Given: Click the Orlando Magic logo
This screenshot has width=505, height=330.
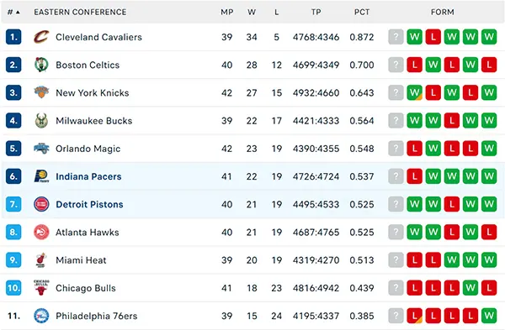Looking at the screenshot, I should point(41,148).
